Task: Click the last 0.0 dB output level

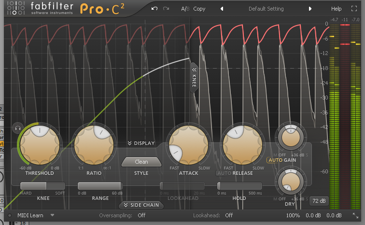Action: 334,215
